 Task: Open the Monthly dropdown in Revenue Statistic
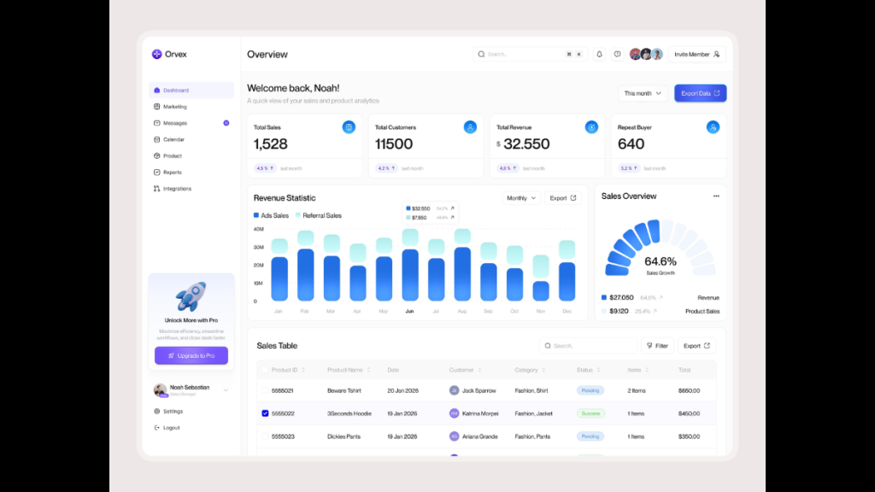pyautogui.click(x=521, y=198)
